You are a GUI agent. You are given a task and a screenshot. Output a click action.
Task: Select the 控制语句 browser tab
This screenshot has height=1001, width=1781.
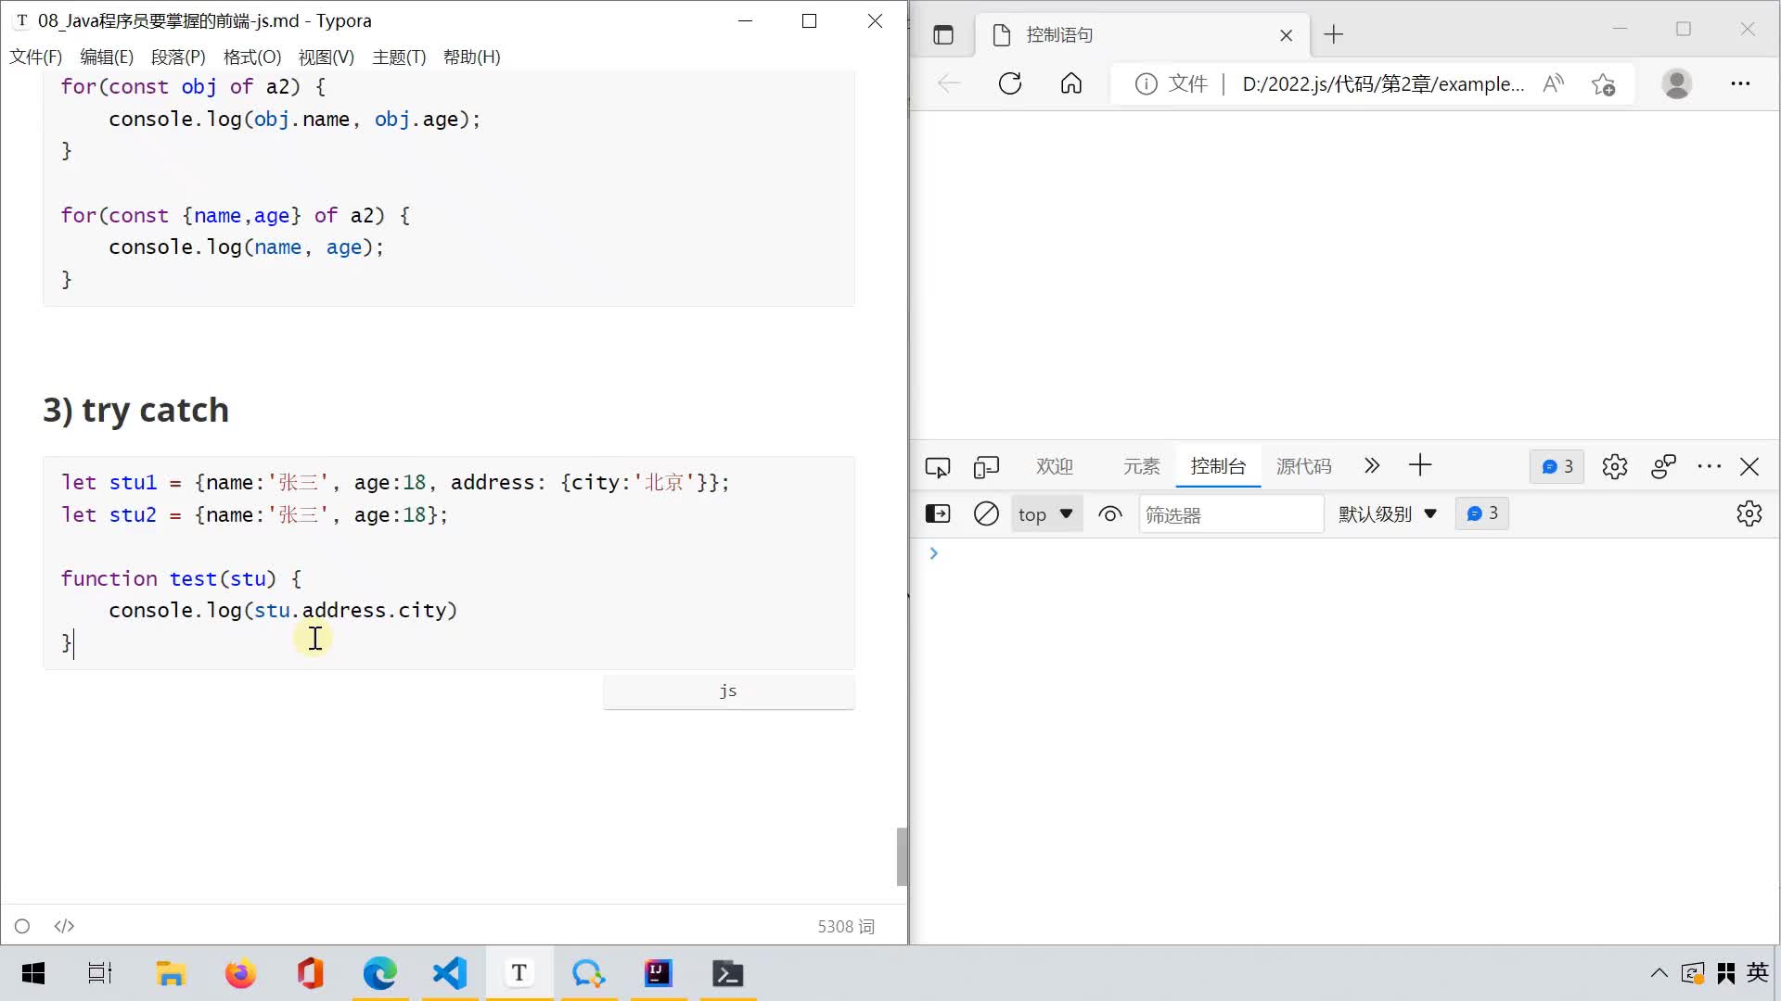pos(1141,35)
